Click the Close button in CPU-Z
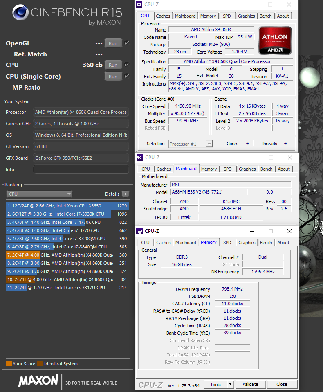 click(282, 384)
